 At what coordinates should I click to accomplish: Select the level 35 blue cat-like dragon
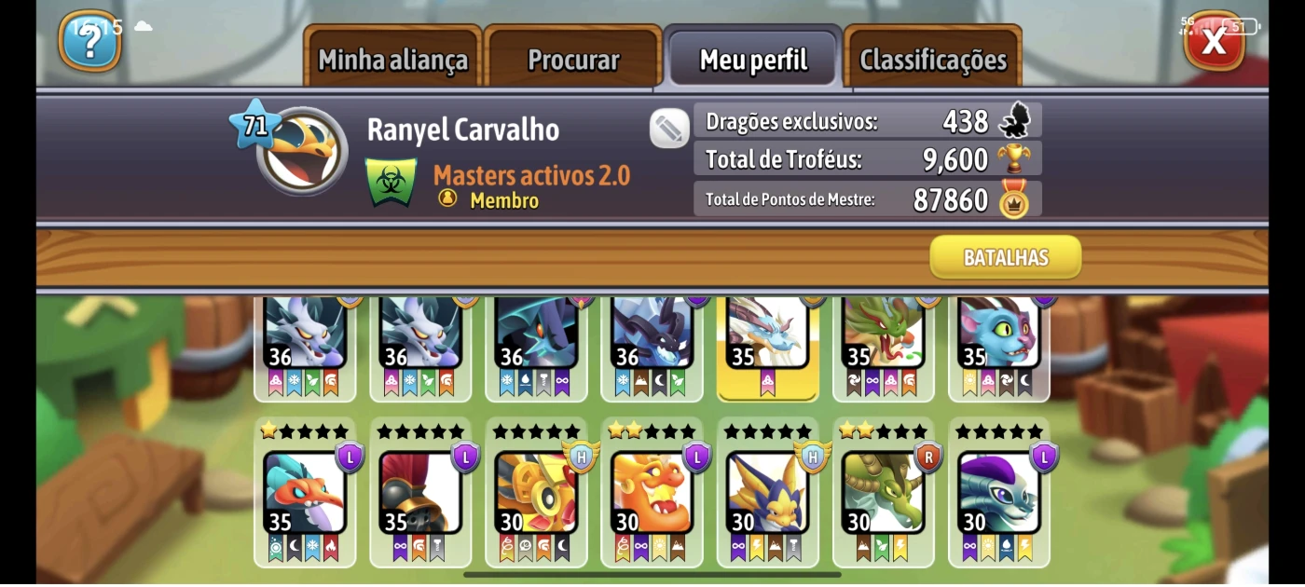coord(998,348)
